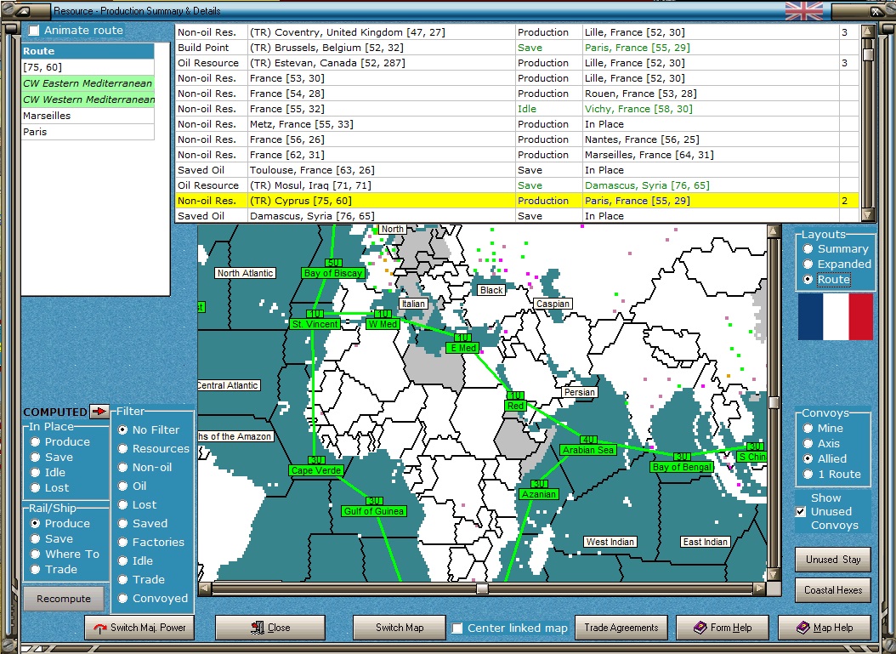Click the Bay of Biscay convoy marker
The width and height of the screenshot is (896, 654).
[333, 273]
